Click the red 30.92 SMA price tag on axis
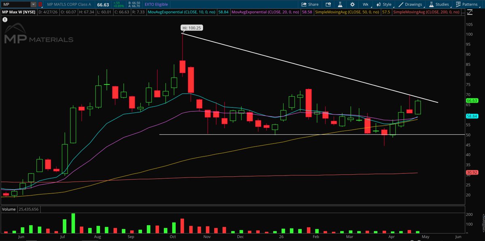Screen dimensions: 485x241 tap(472, 172)
